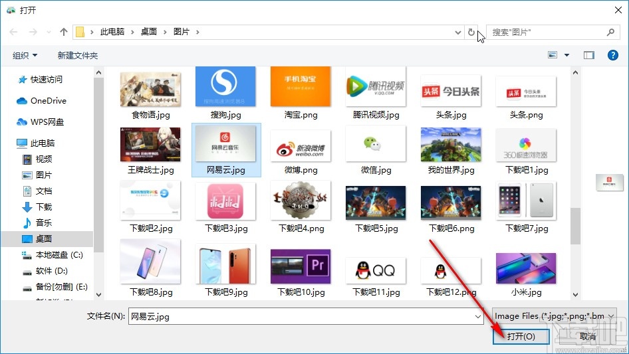Open view options dropdown arrow
The image size is (629, 354).
pyautogui.click(x=566, y=55)
